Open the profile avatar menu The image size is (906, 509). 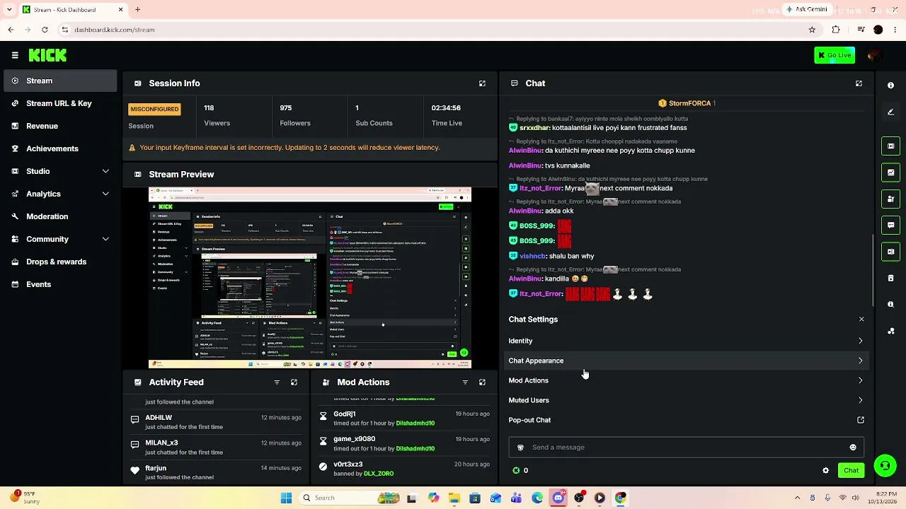pos(874,55)
